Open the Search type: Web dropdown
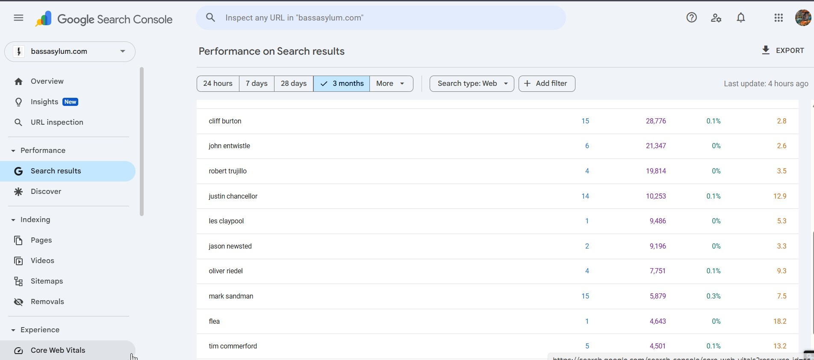Screen dimensions: 814x360 tap(472, 84)
